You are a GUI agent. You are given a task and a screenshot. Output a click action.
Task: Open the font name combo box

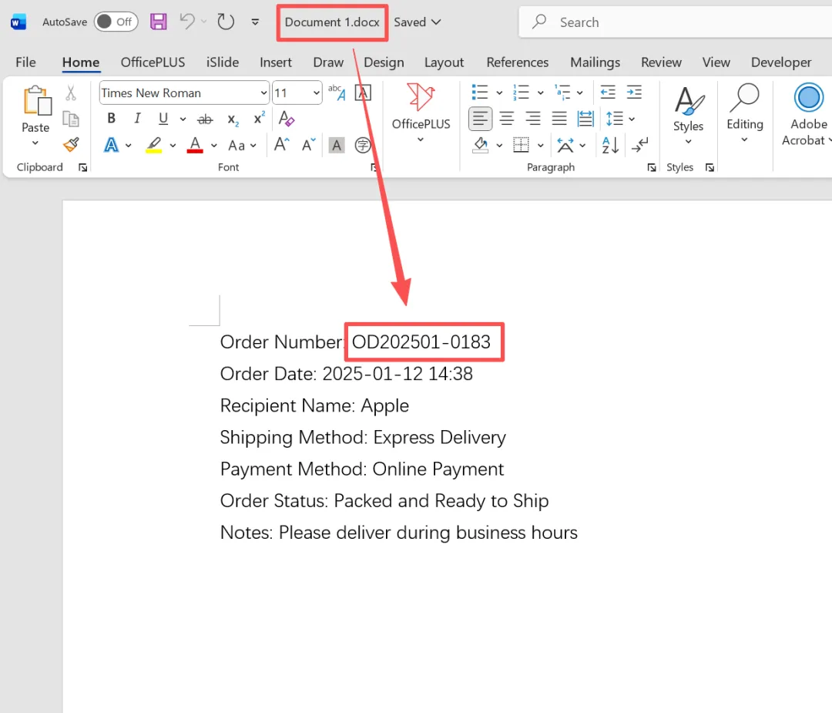(184, 93)
